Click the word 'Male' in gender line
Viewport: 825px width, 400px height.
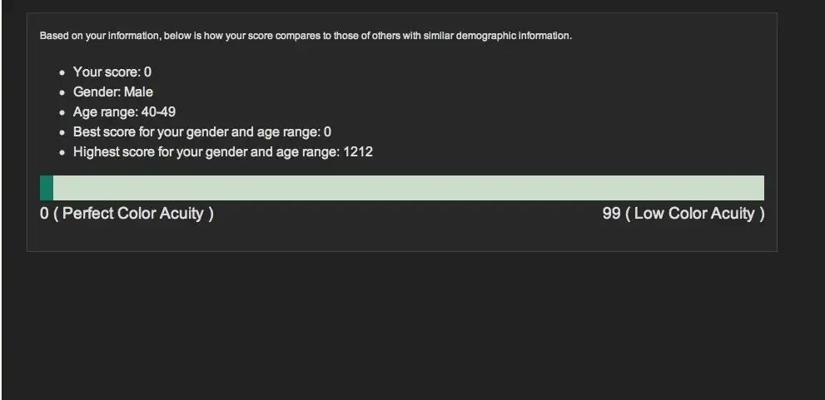click(x=138, y=92)
